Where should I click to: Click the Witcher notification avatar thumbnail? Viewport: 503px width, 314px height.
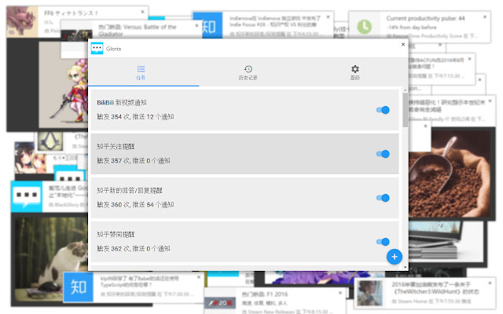pyautogui.click(x=370, y=293)
